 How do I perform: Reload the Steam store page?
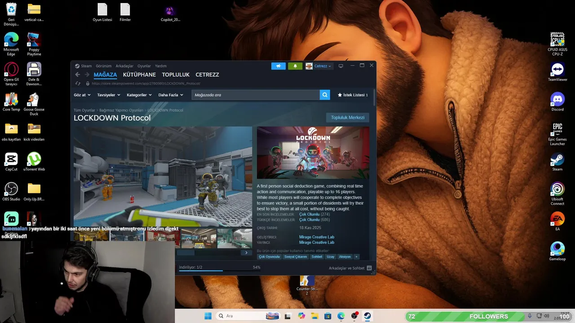(x=77, y=83)
